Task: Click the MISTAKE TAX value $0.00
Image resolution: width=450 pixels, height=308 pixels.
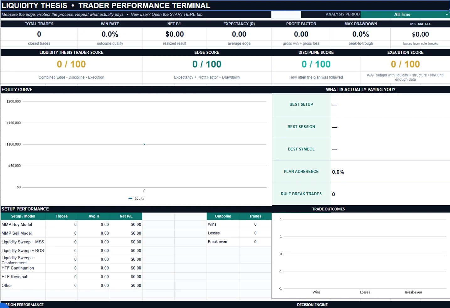Action: pyautogui.click(x=421, y=34)
